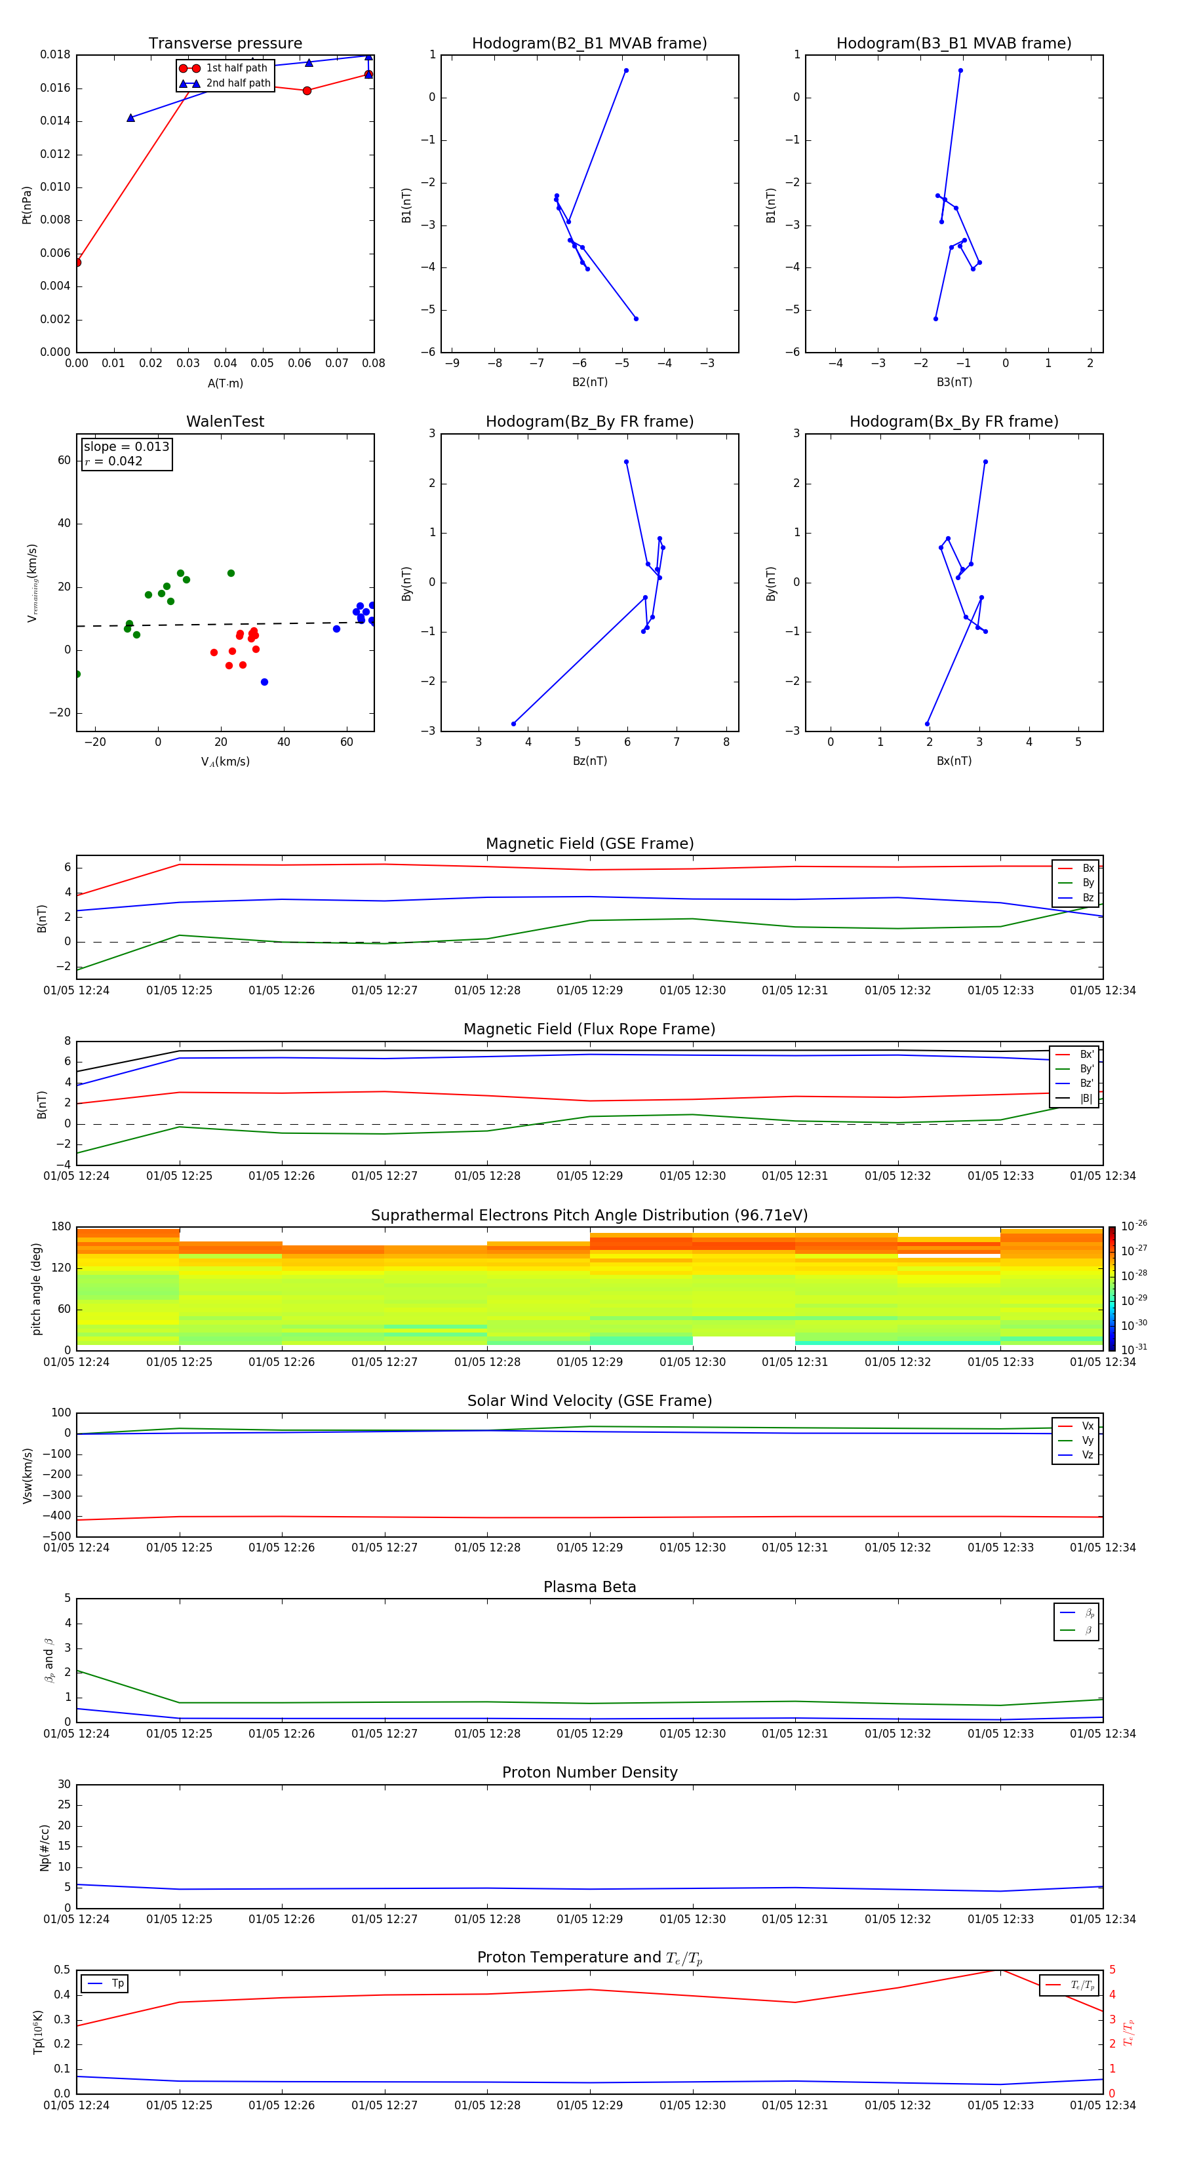Click the 'A(T·m)' x-axis label
The image size is (1180, 2163).
(x=225, y=383)
